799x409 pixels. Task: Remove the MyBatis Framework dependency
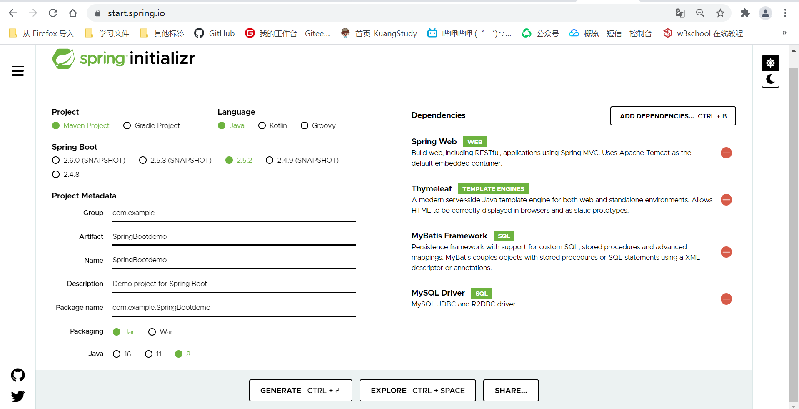pos(726,252)
